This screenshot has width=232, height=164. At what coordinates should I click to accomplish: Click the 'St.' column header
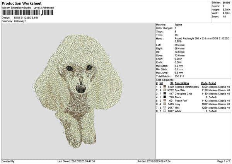pyautogui.click(x=172, y=83)
